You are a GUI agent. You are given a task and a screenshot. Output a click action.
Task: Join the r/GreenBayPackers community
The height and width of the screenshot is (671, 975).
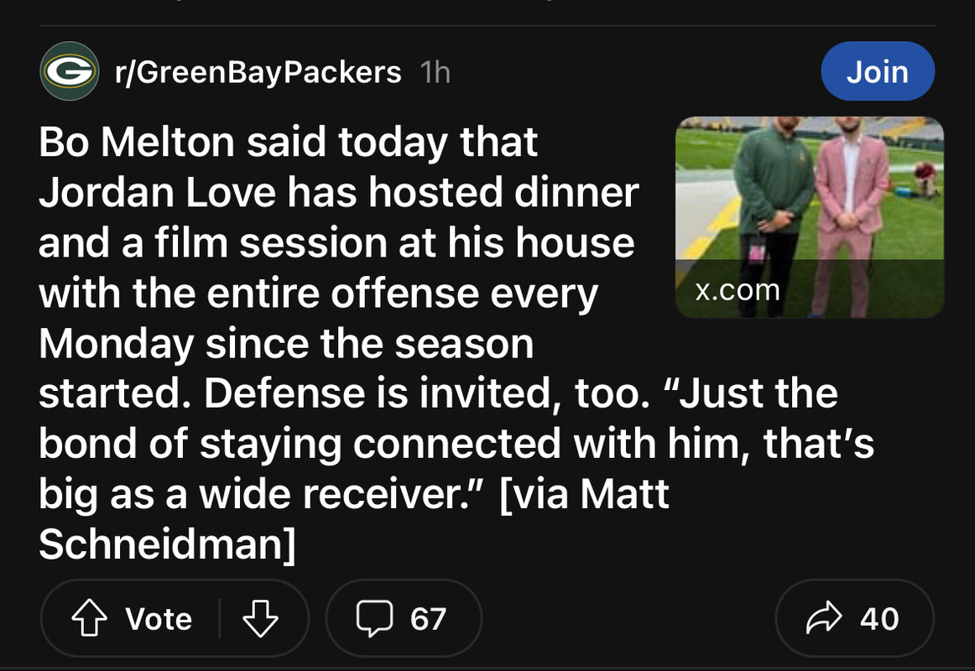[x=878, y=71]
